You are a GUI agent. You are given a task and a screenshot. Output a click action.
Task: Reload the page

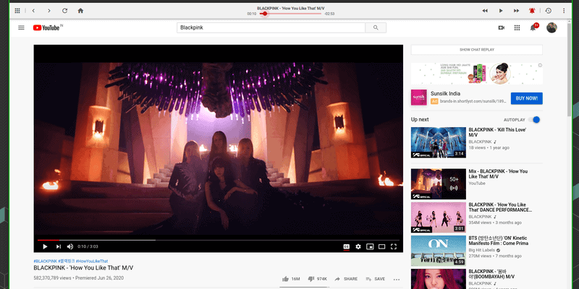[x=64, y=11]
